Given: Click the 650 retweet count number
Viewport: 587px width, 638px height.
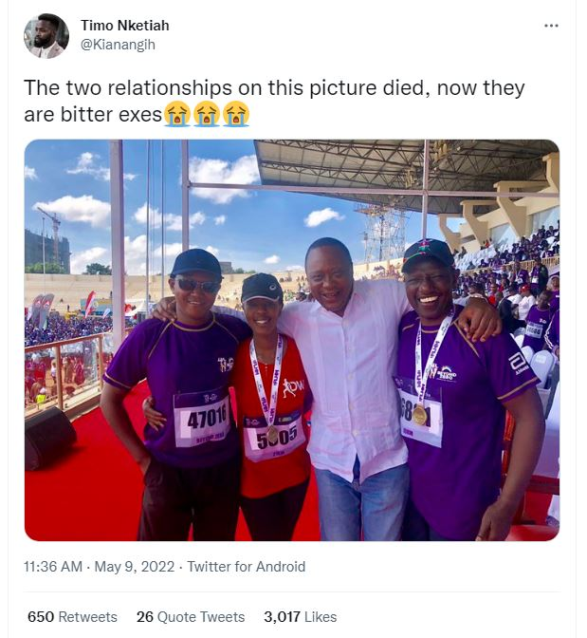Looking at the screenshot, I should [x=41, y=617].
